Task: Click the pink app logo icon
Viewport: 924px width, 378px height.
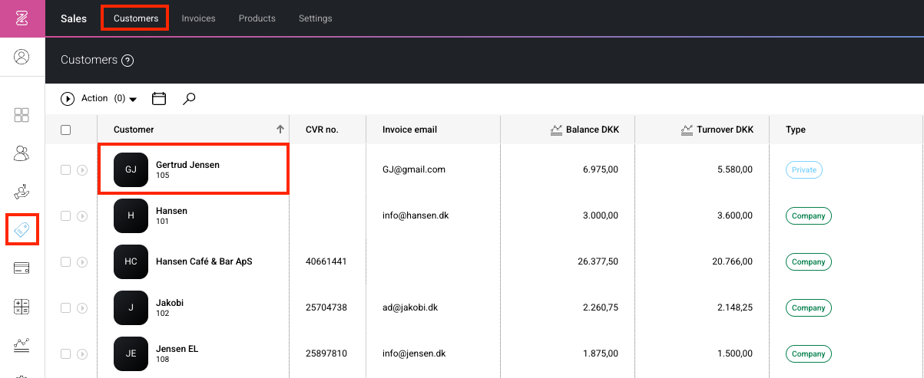Action: (x=22, y=18)
